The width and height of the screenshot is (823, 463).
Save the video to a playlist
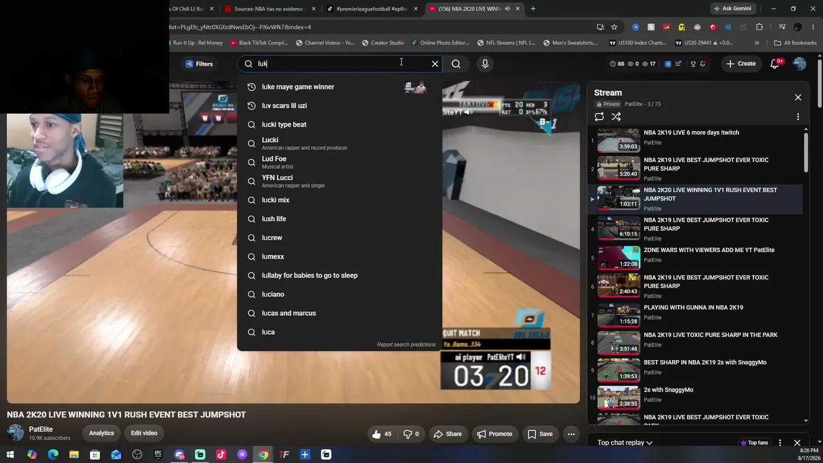(540, 434)
